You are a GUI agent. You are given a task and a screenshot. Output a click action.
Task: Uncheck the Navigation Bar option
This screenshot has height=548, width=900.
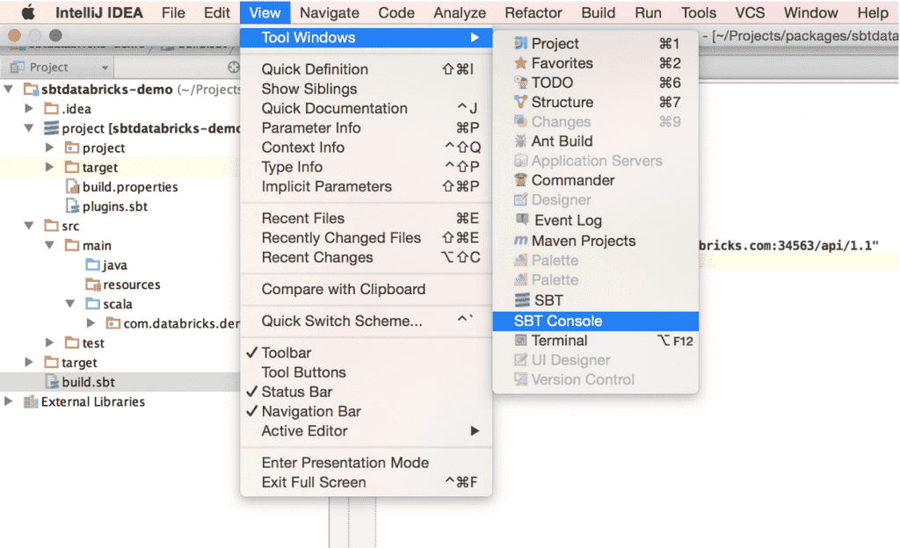click(x=311, y=411)
